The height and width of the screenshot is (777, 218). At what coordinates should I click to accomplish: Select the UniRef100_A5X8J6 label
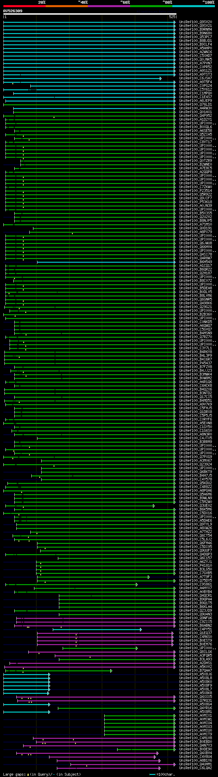[196, 674]
